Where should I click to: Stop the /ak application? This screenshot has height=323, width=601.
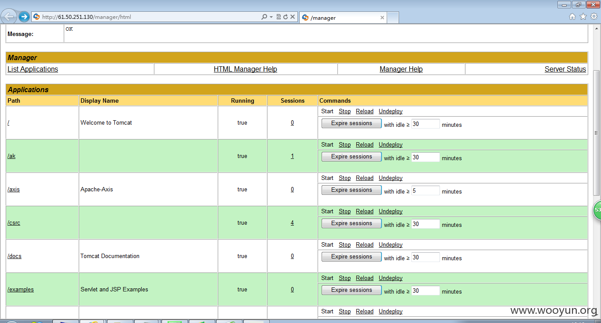click(x=344, y=145)
